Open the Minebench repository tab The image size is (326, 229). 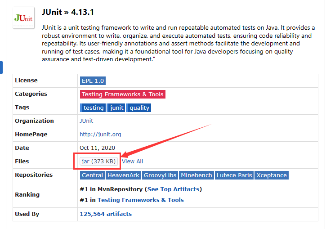[197, 175]
